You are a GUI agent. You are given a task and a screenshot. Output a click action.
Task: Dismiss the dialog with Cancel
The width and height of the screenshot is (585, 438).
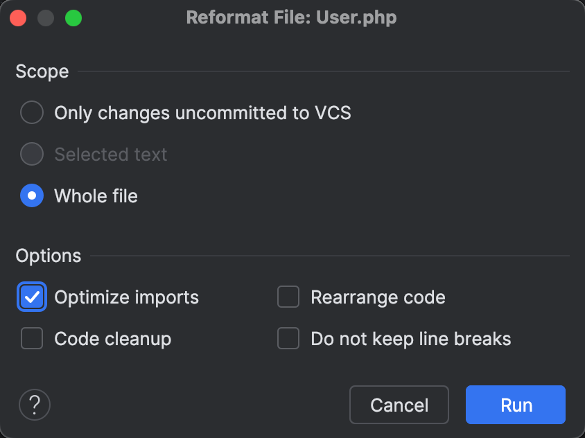coord(399,405)
